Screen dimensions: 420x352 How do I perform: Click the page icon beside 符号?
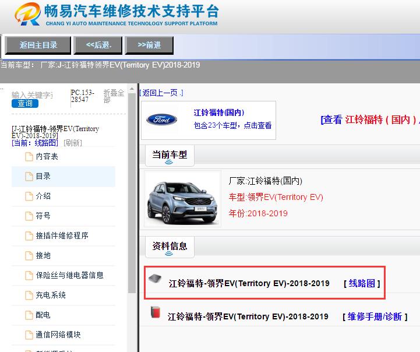29,216
